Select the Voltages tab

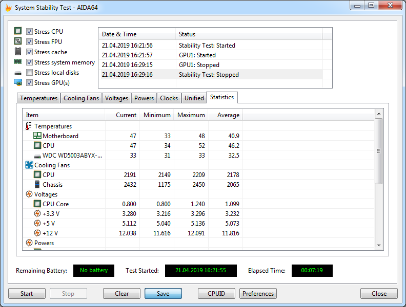[116, 98]
